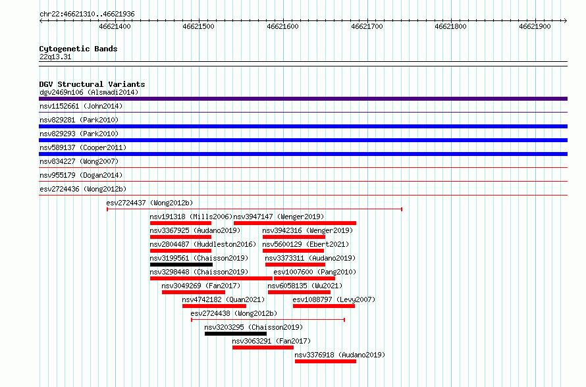Click the chr22:46621310..46621936 region label

pyautogui.click(x=87, y=14)
